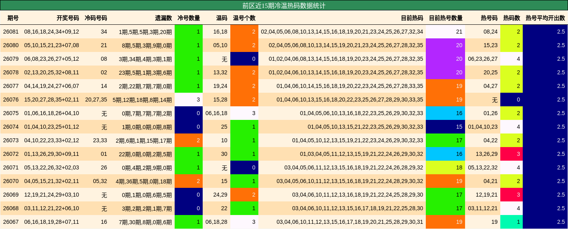This screenshot has width=568, height=229.
Task: Select period number 26075
Action: 11,113
